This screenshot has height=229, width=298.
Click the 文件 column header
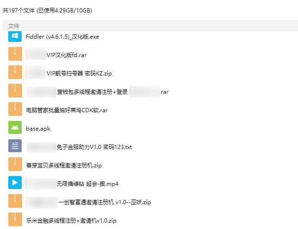pyautogui.click(x=14, y=26)
